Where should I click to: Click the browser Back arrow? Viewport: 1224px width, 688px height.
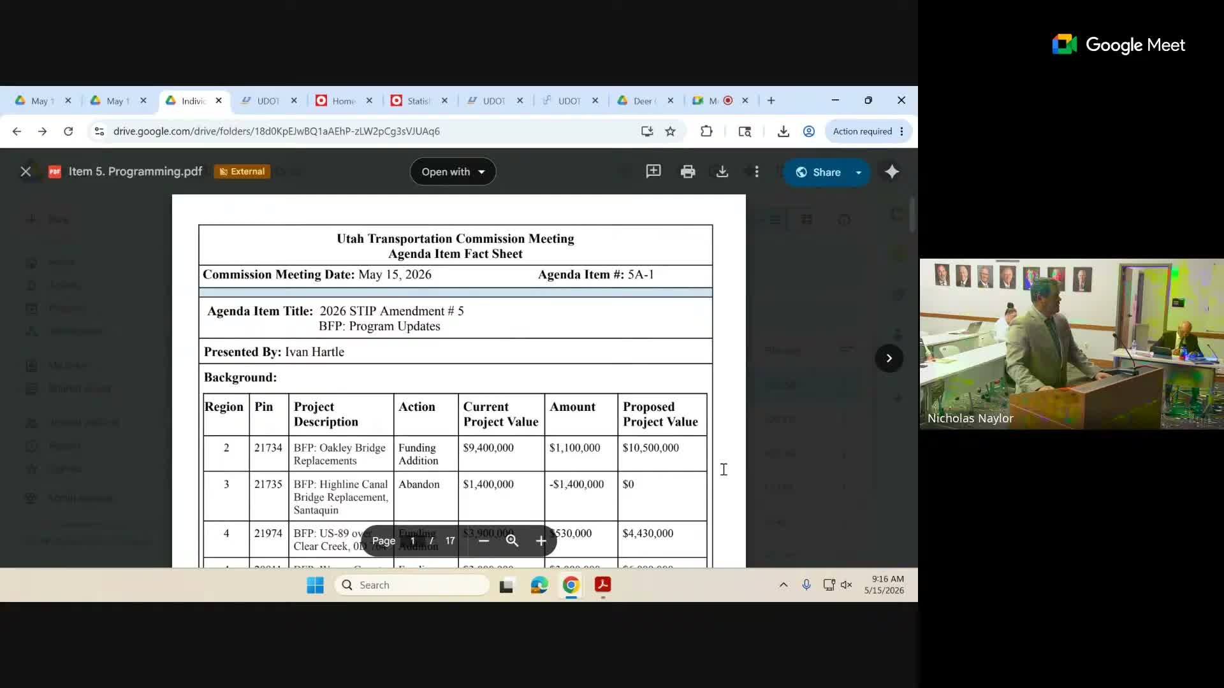coord(17,131)
